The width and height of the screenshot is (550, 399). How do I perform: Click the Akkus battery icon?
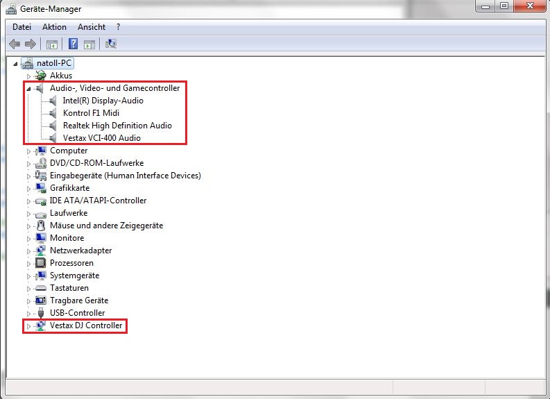[41, 76]
